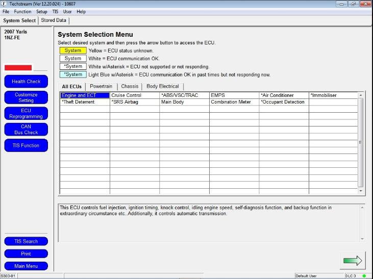Select *Immobiliser system
This screenshot has width=373, height=279.
333,95
